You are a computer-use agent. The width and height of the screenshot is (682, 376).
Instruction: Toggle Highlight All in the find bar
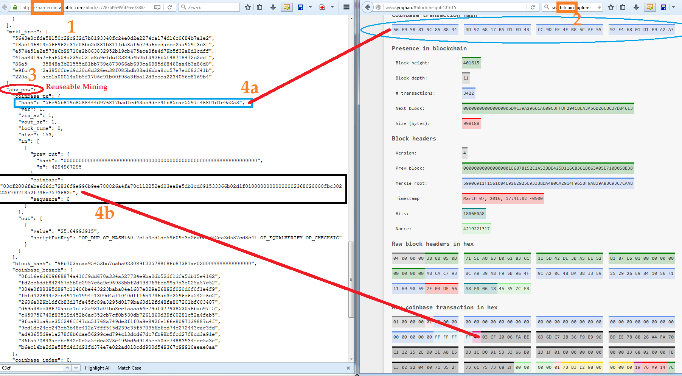tap(98, 368)
